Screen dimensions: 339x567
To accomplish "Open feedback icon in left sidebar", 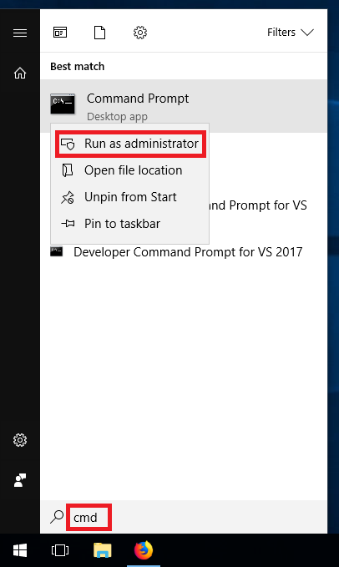I will pos(20,480).
